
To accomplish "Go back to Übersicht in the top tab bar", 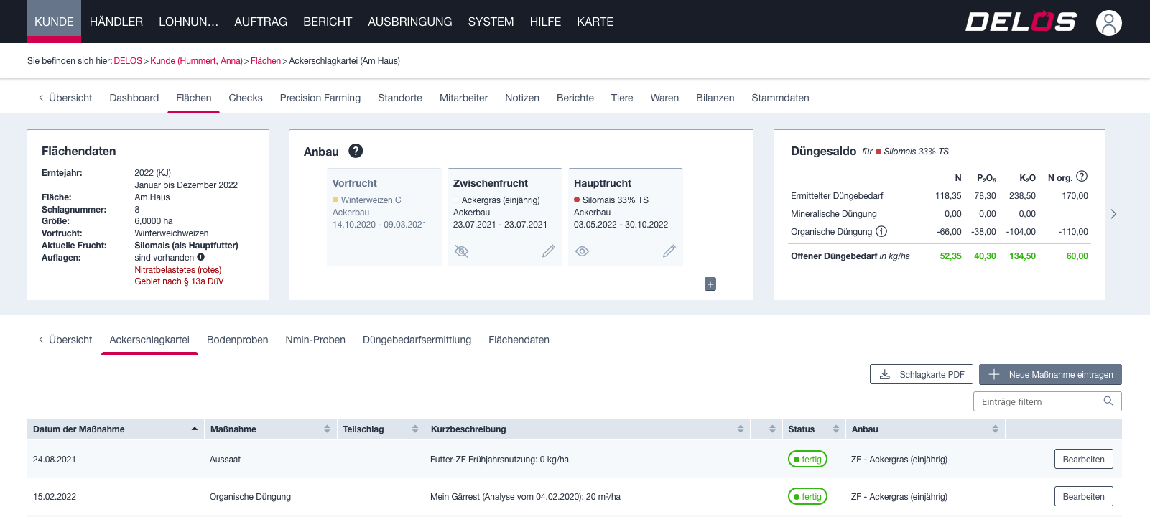I will click(65, 98).
